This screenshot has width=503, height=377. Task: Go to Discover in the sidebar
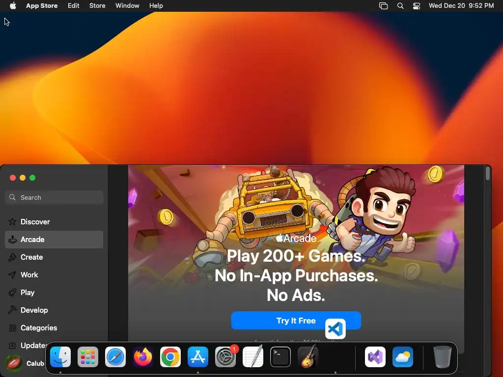54,222
